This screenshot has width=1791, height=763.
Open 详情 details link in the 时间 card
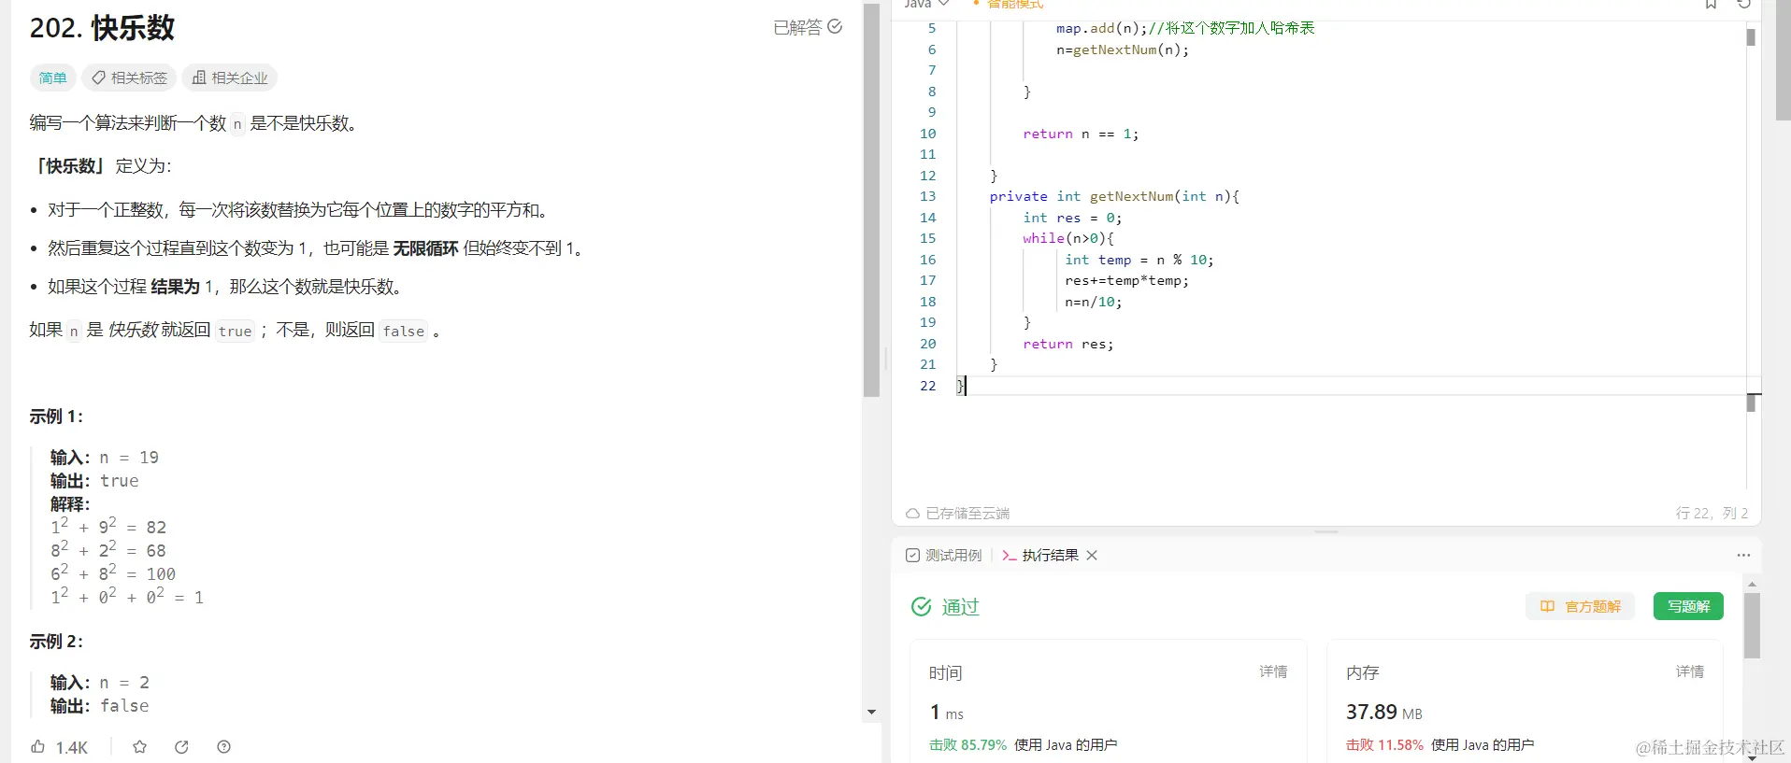(x=1273, y=671)
